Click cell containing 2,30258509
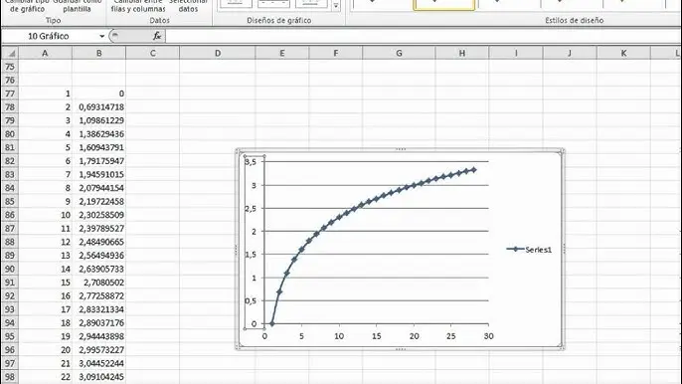 [98, 215]
